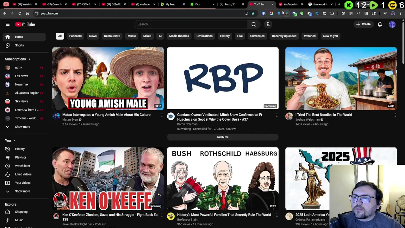Click Notify me for upcoming stream

point(223,137)
